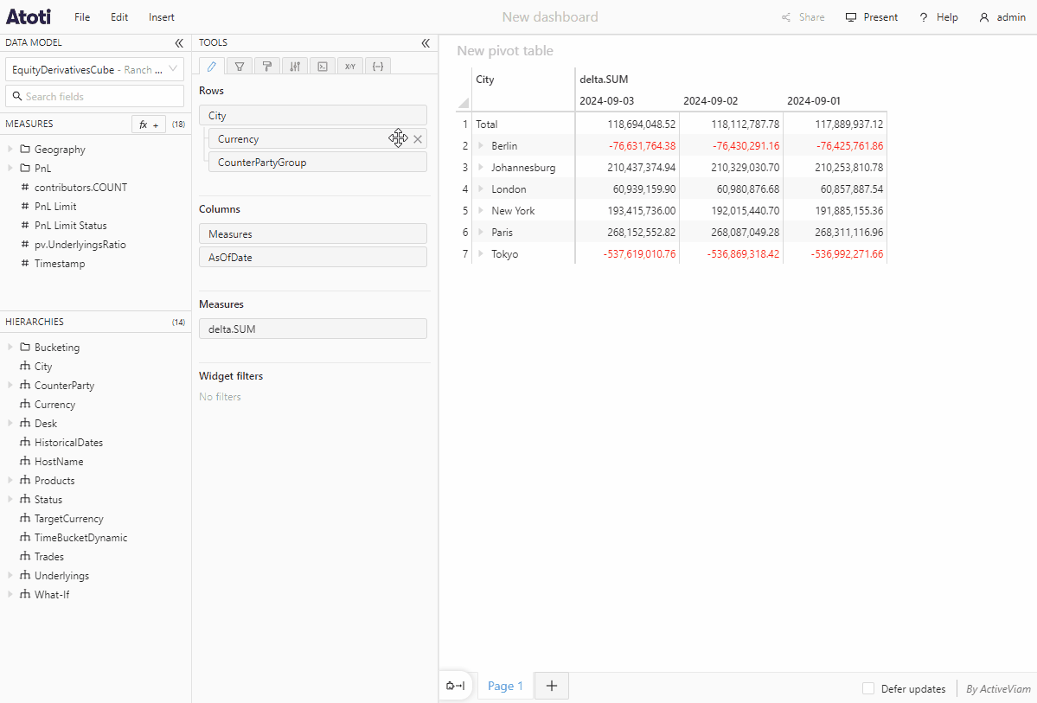Switch to the Page 1 tab
This screenshot has width=1037, height=703.
pyautogui.click(x=505, y=686)
